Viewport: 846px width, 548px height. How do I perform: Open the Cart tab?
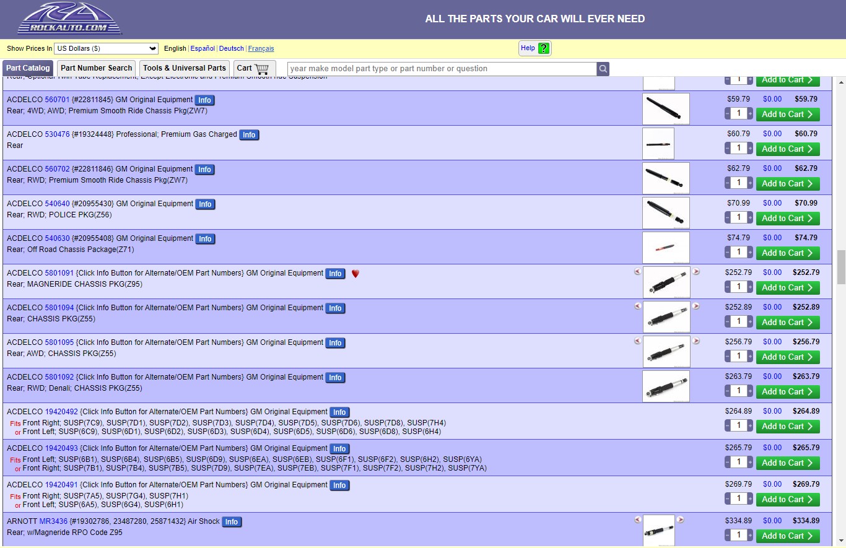pyautogui.click(x=254, y=68)
